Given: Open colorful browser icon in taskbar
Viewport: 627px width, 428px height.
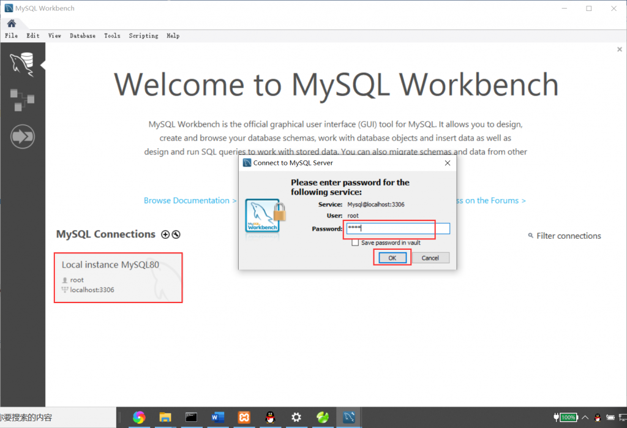Looking at the screenshot, I should coord(139,418).
